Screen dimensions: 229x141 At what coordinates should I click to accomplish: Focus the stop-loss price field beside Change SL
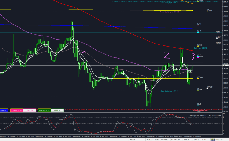(x=30, y=110)
